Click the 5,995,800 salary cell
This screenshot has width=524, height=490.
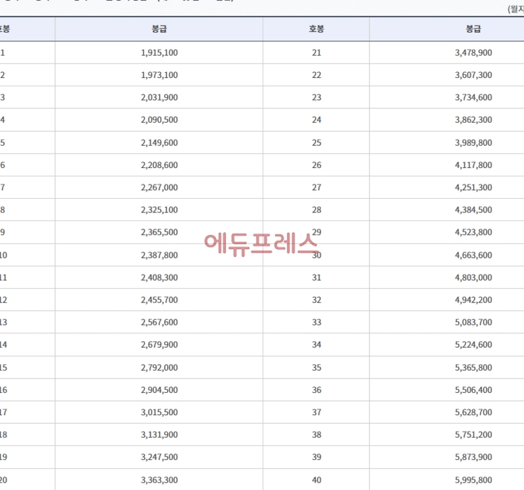(473, 480)
